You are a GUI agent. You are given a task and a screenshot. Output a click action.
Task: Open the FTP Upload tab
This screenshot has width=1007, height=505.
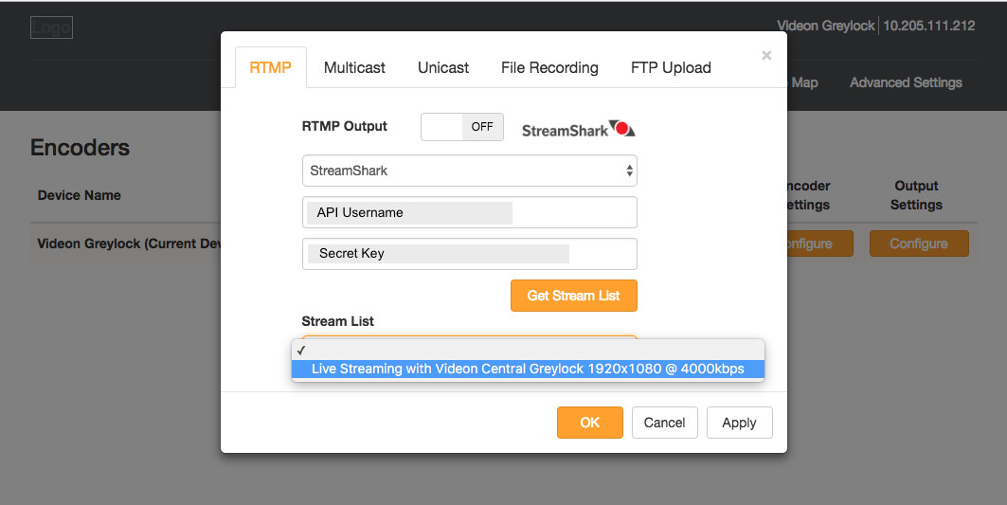click(671, 67)
